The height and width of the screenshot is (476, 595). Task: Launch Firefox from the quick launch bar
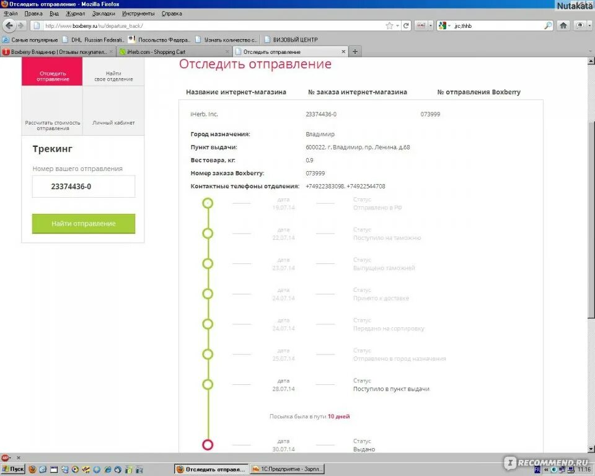pos(32,469)
